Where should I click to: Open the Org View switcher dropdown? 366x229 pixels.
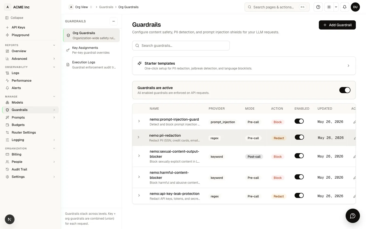click(81, 7)
